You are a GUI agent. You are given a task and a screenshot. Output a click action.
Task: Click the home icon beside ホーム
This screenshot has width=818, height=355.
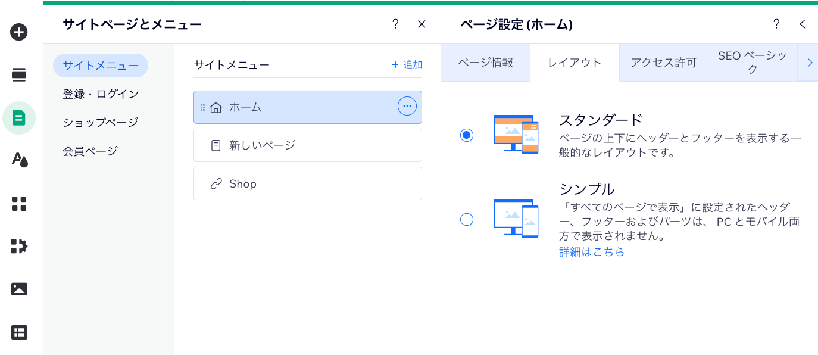coord(216,107)
